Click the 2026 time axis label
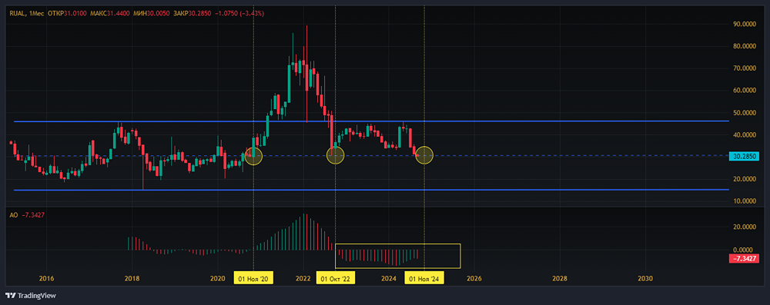Viewport: 770px width, 305px height. pos(474,279)
